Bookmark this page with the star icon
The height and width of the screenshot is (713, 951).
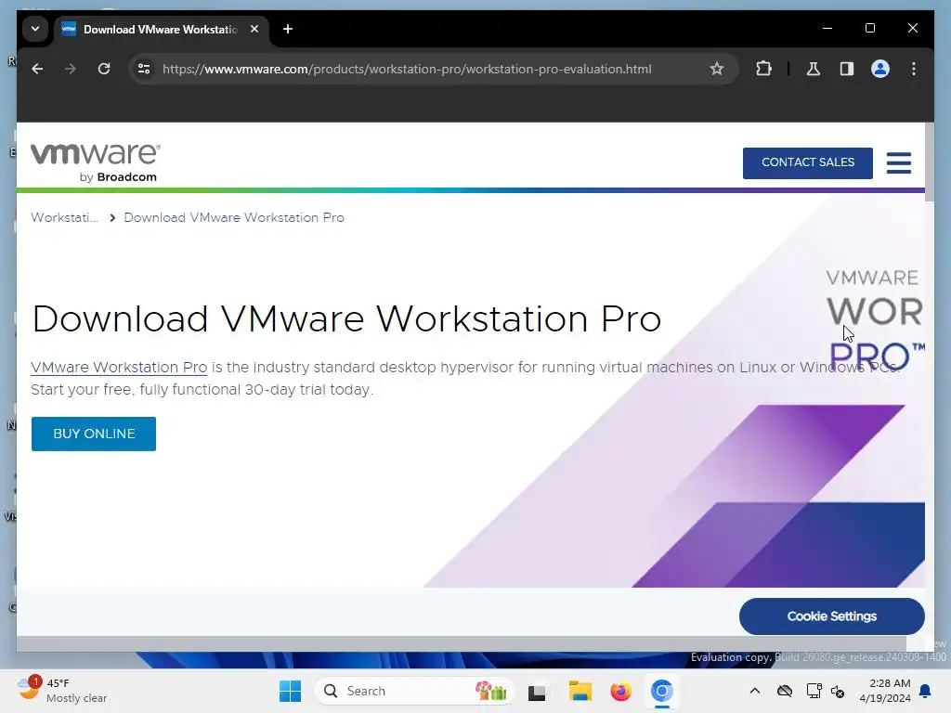point(717,69)
